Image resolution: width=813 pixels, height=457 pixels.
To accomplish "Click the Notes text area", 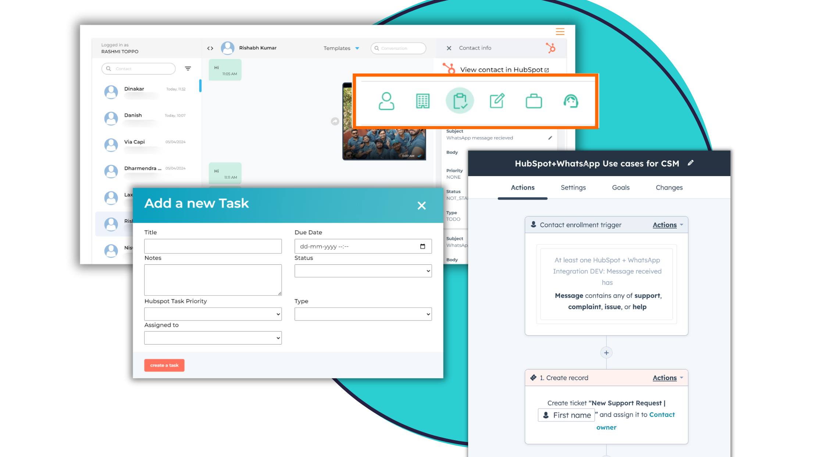I will (x=213, y=280).
